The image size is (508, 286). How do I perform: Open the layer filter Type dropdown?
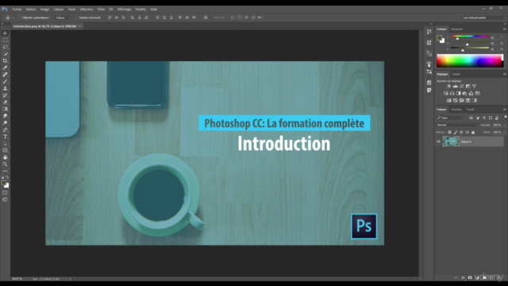click(450, 118)
